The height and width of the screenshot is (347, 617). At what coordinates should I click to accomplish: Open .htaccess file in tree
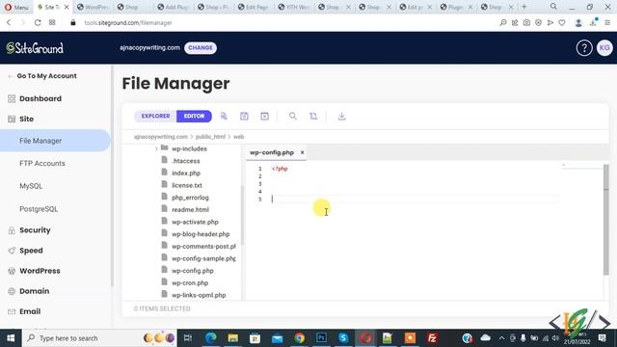[186, 161]
